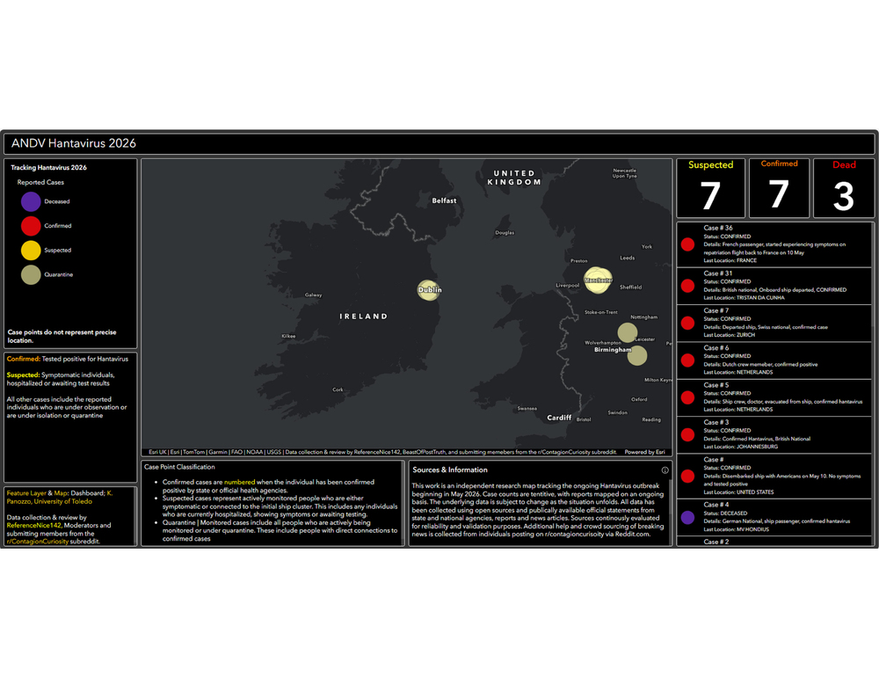Click the red status dot for Case # 6
The width and height of the screenshot is (879, 677).
(688, 360)
